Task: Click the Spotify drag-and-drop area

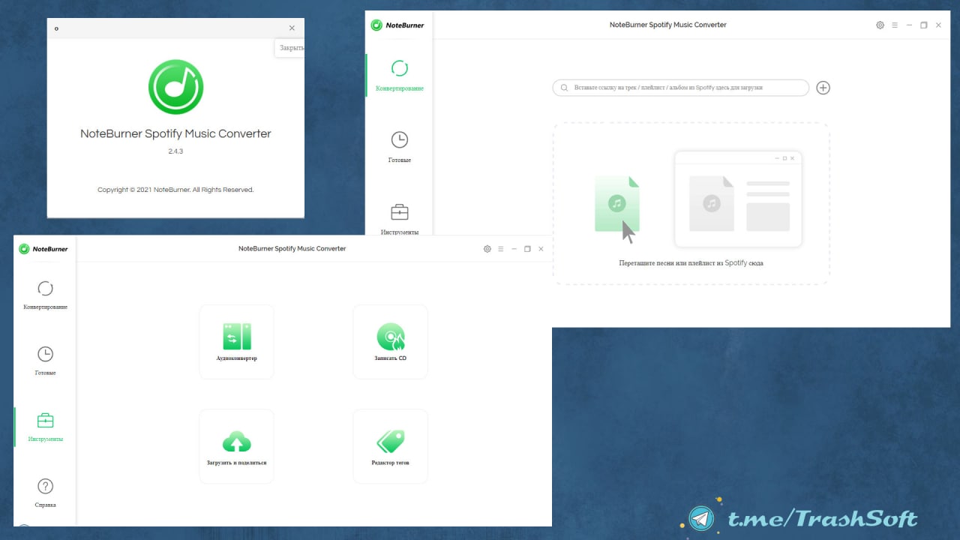Action: click(691, 204)
